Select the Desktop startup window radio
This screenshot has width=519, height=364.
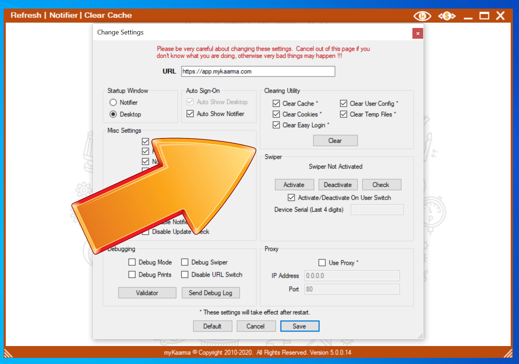click(113, 114)
